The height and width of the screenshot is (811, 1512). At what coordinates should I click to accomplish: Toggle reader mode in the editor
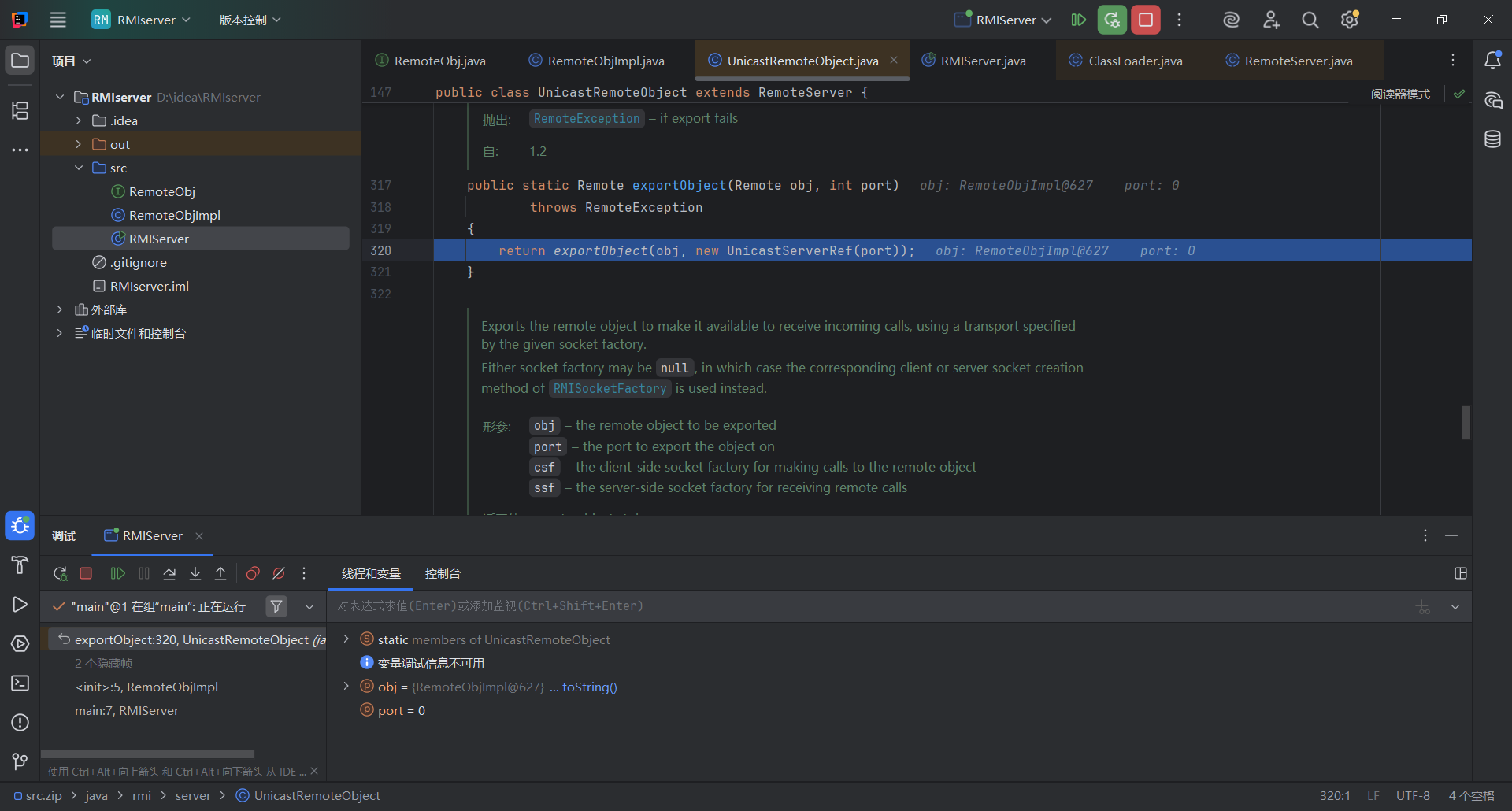click(1400, 94)
